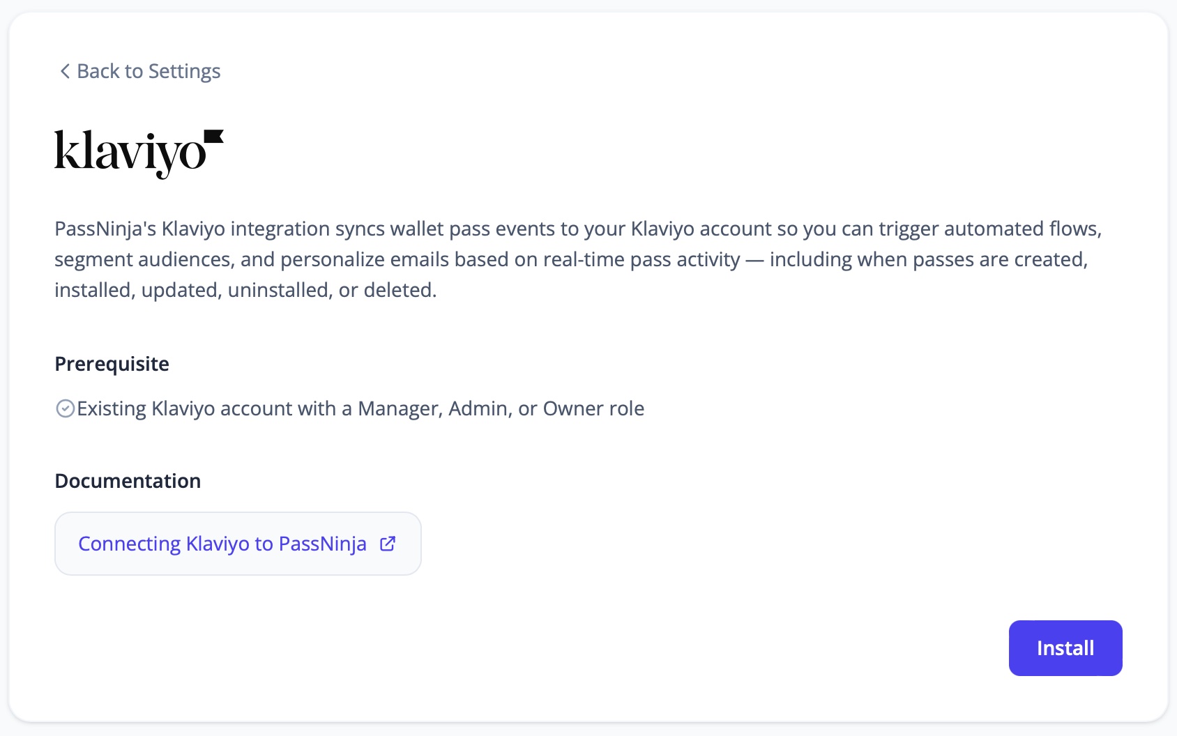1177x736 pixels.
Task: Click the prerequisite checkmark circle icon
Action: [66, 408]
